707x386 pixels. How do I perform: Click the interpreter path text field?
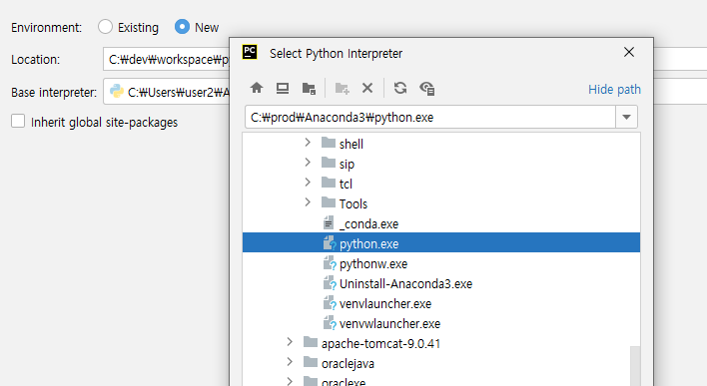(430, 117)
